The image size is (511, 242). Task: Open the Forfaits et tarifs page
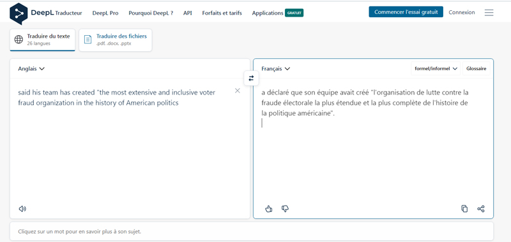click(222, 13)
